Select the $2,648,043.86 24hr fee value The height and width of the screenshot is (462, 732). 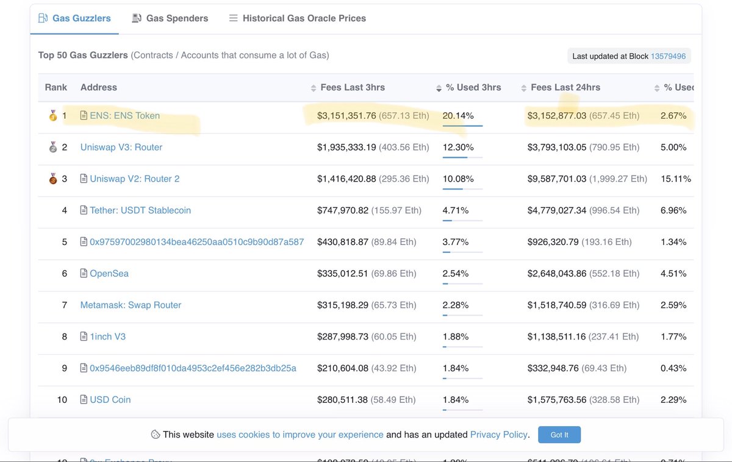click(x=557, y=274)
